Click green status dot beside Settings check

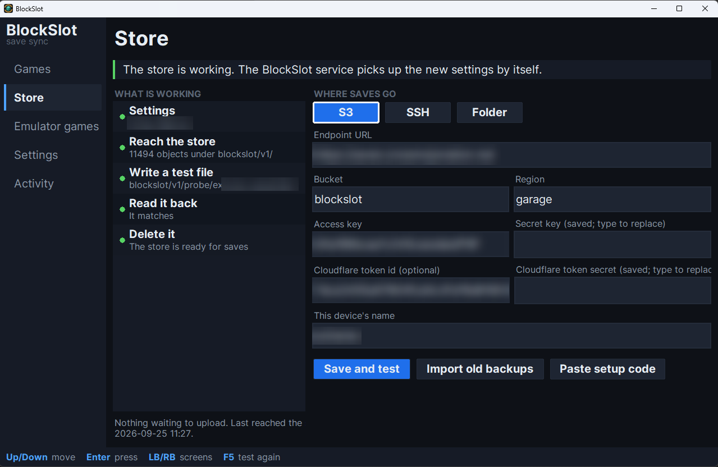(122, 117)
